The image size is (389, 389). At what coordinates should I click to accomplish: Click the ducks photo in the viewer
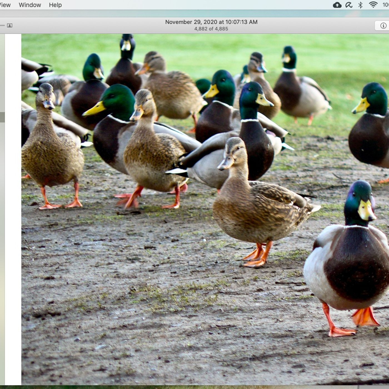point(205,209)
